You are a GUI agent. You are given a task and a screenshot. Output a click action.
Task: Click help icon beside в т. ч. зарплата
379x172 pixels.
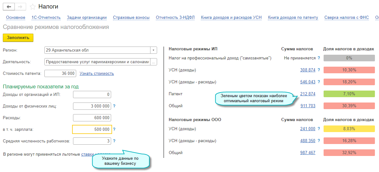pos(114,129)
